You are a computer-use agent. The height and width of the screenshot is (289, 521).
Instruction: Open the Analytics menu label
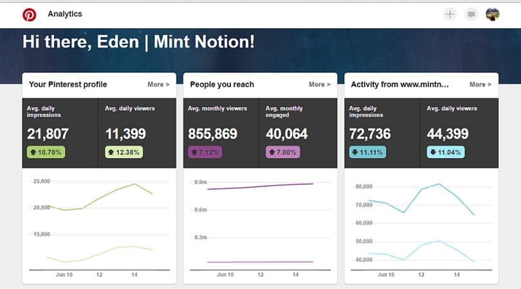[65, 14]
